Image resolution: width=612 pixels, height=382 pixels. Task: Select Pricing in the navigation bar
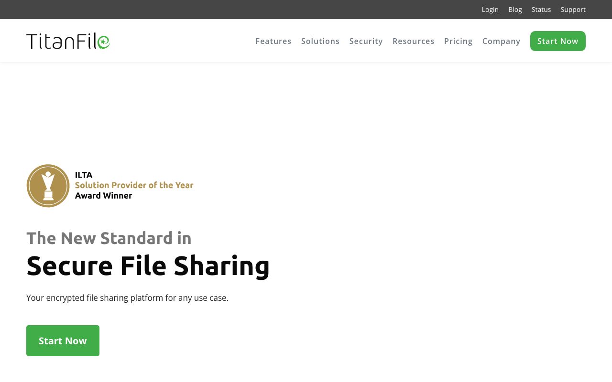[458, 41]
